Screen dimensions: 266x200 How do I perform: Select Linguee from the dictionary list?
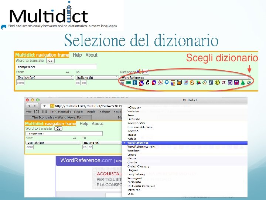point(133,170)
